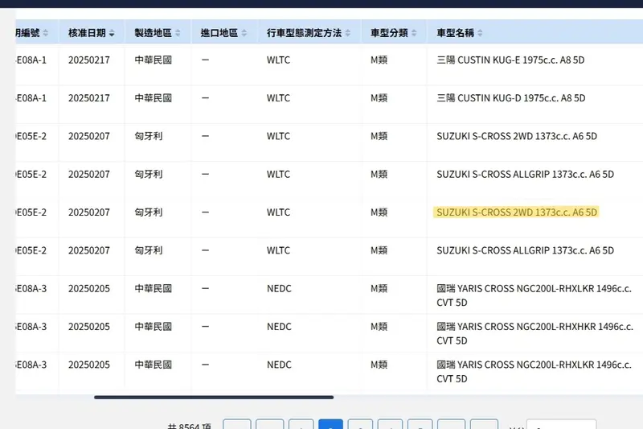Click WLTC in the CUSTIN KUG-D row
Screen dimensions: 643x429
[278, 98]
